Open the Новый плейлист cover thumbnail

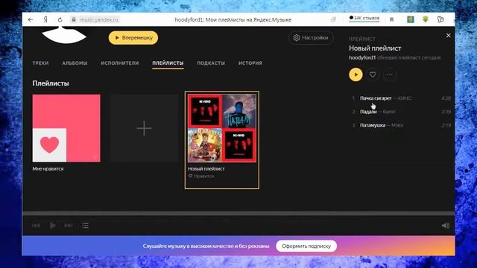[222, 128]
